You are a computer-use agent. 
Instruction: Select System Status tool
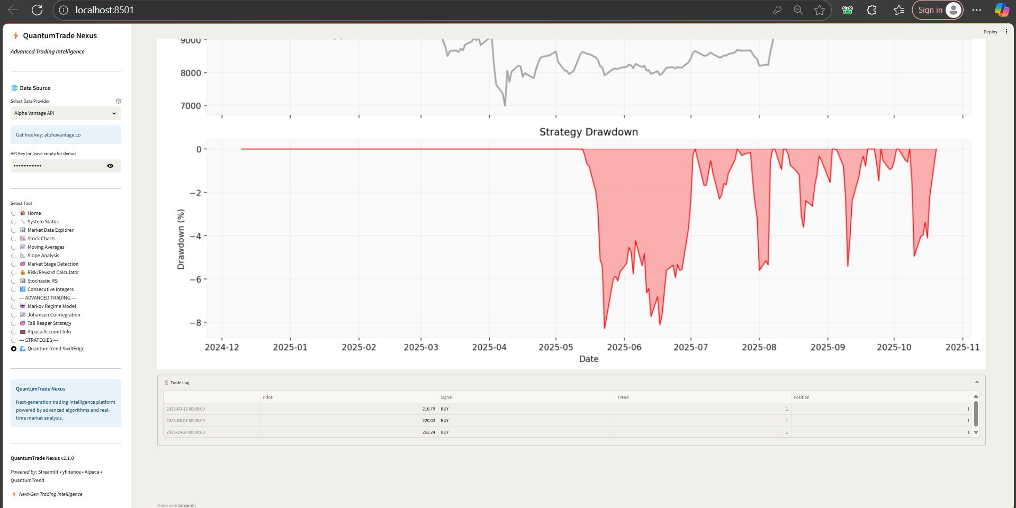pyautogui.click(x=14, y=222)
